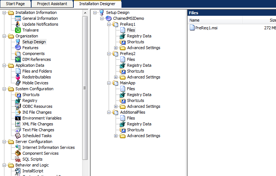Click the Update Notifications icon
Screen dimensions: 276x176
tap(18, 24)
